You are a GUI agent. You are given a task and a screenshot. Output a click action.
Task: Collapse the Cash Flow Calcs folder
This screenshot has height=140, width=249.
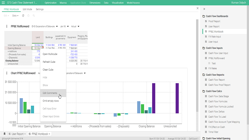[204, 91]
